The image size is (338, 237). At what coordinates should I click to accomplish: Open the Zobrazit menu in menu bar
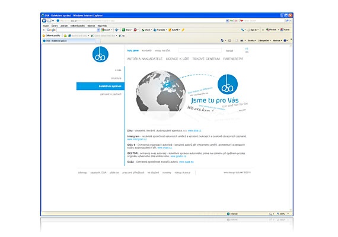[64, 25]
